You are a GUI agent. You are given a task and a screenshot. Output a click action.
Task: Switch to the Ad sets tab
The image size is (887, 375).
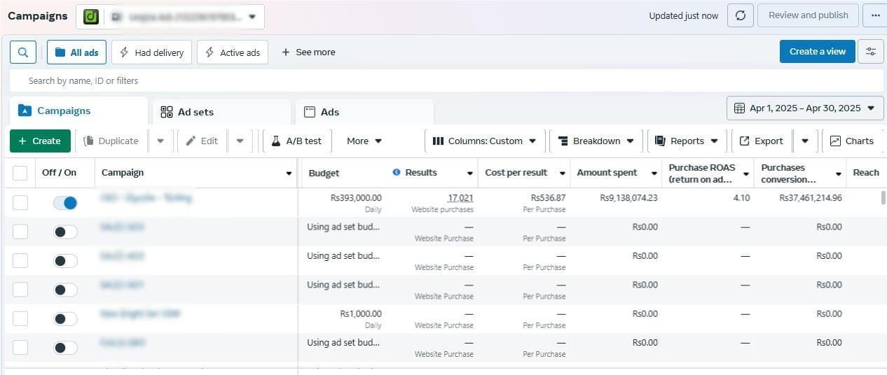tap(220, 112)
